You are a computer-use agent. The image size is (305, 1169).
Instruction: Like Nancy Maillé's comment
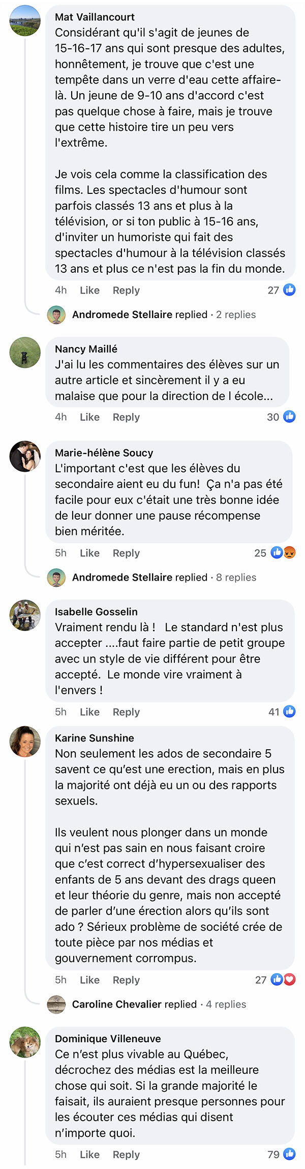pyautogui.click(x=89, y=417)
